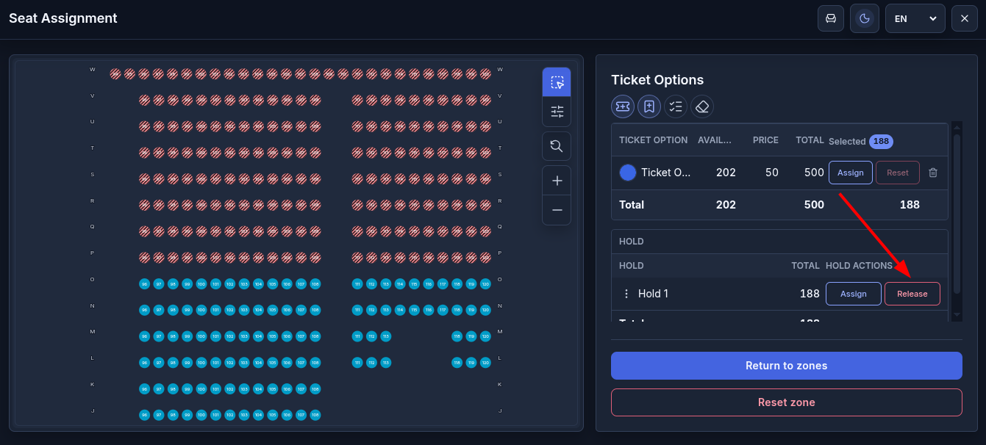Image resolution: width=986 pixels, height=445 pixels.
Task: Select seat 118 in row M
Action: point(457,336)
